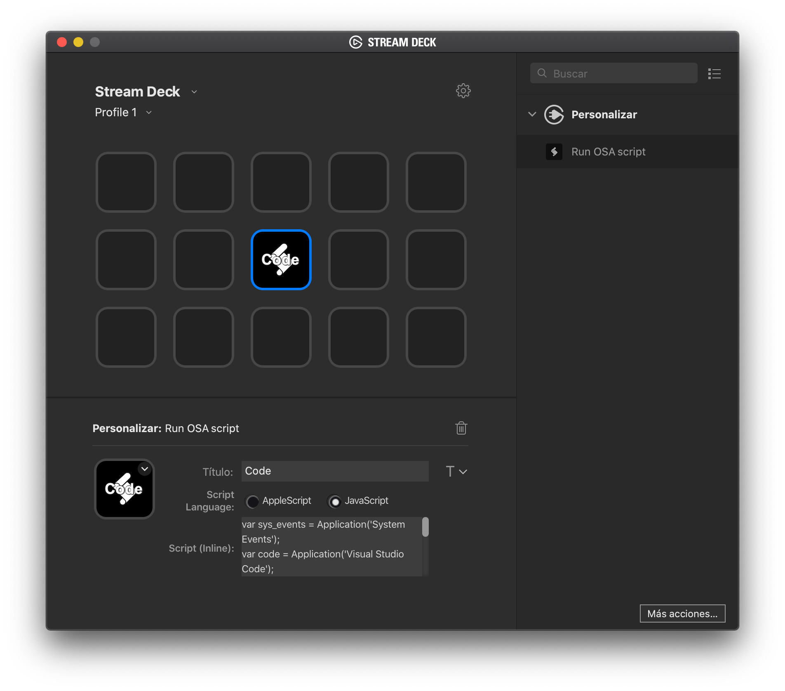
Task: Click the Personalizar category label
Action: (604, 115)
